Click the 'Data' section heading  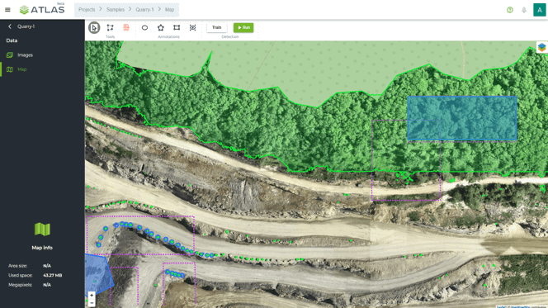click(12, 40)
